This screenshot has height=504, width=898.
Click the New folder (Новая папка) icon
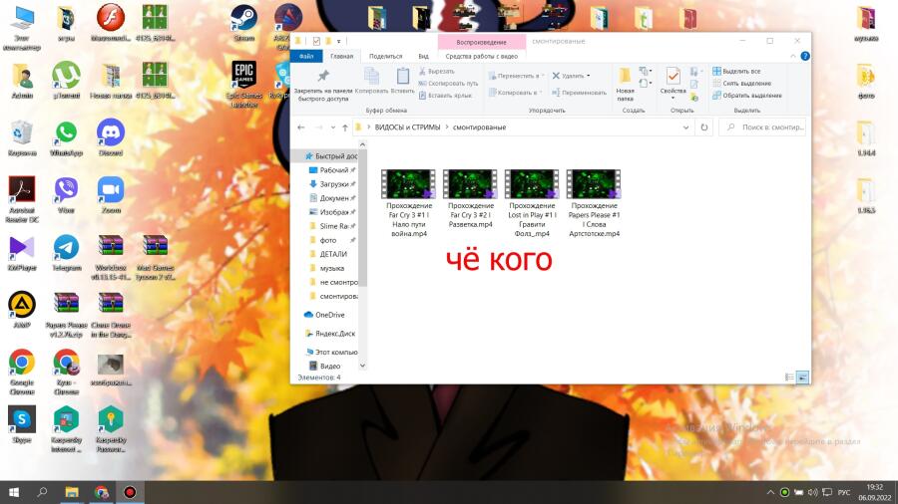click(x=625, y=76)
